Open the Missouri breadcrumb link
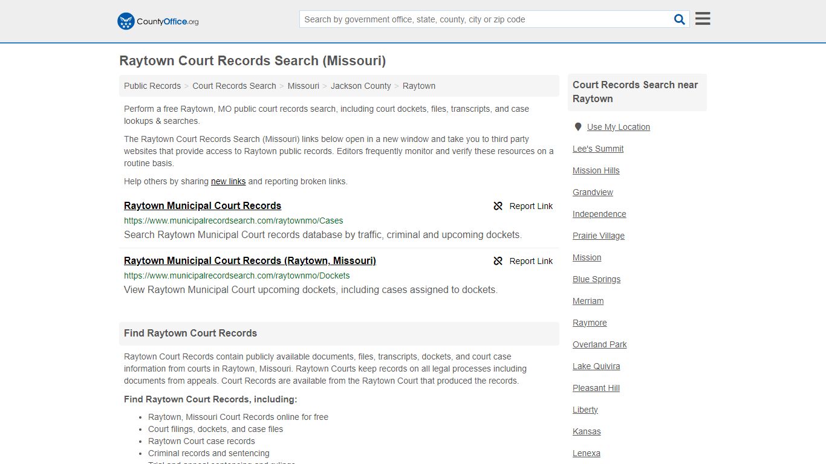Image resolution: width=826 pixels, height=464 pixels. (304, 86)
